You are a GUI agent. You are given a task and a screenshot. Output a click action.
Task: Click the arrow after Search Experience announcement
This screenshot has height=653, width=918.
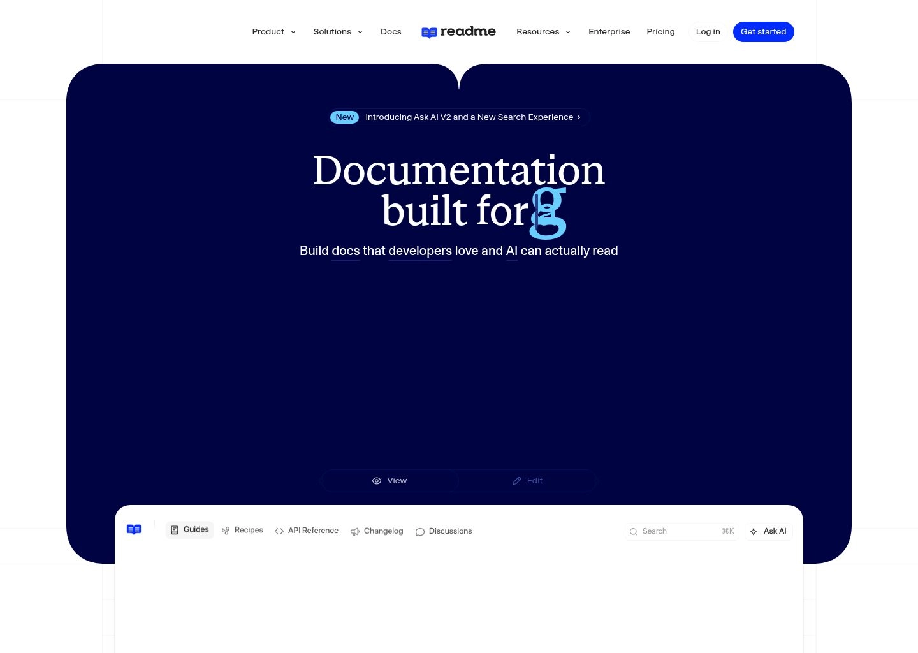579,117
